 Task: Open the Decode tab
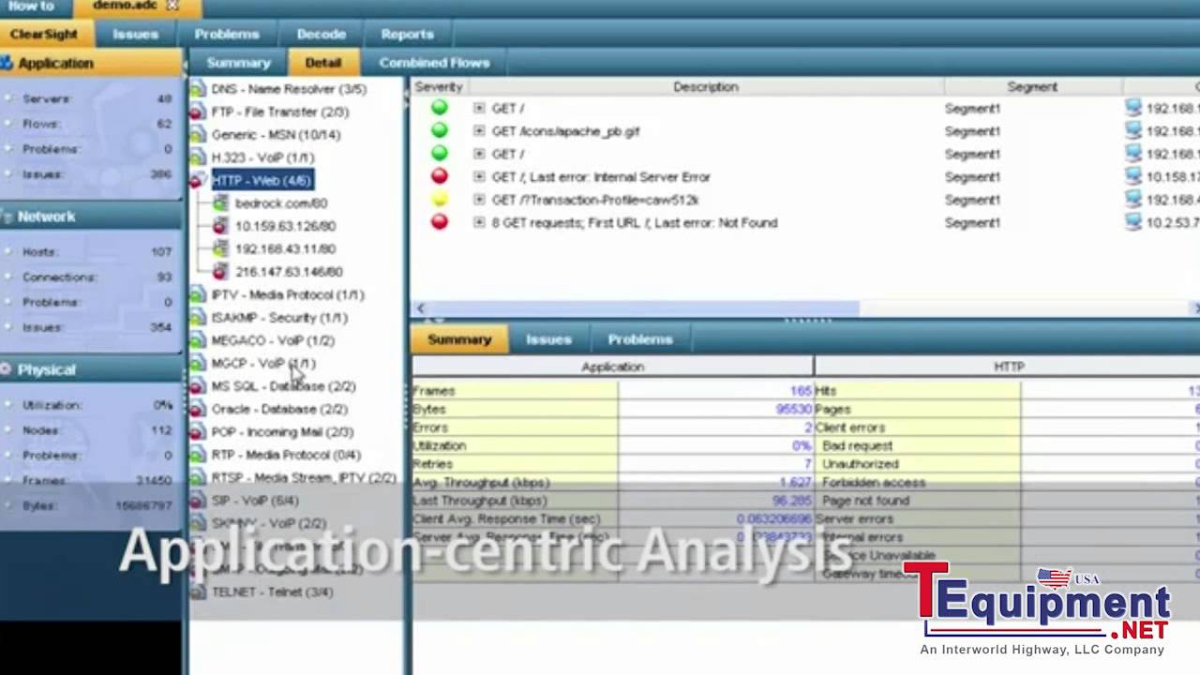[x=322, y=34]
